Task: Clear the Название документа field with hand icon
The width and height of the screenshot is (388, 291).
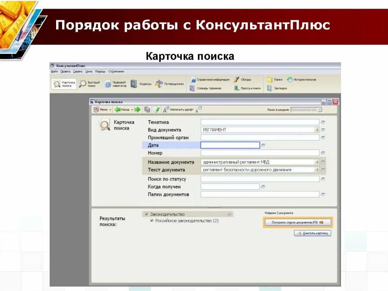Action: [316, 162]
